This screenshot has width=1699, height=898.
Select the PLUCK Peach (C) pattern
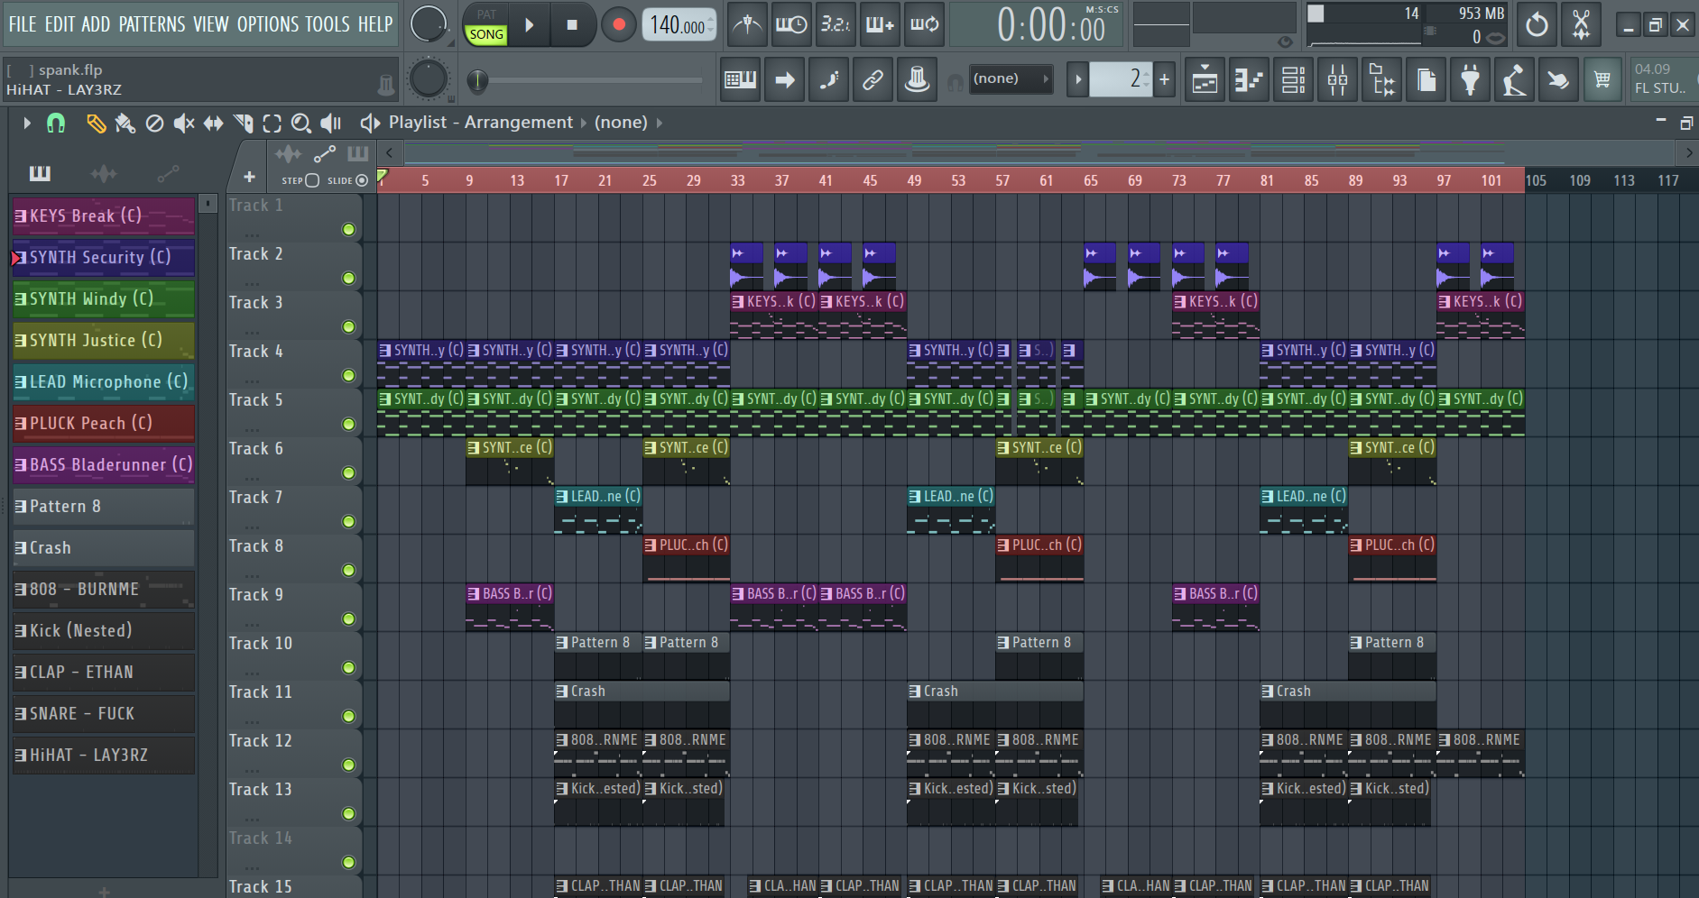point(104,423)
